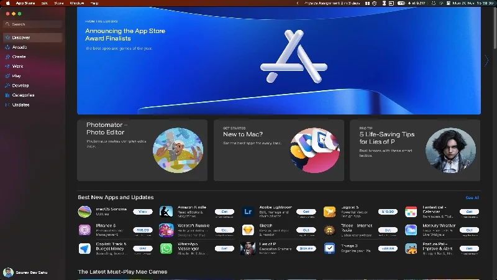Click the Copilot Track & Budget icon
Viewport: 497px width, 280px height.
[x=84, y=248]
